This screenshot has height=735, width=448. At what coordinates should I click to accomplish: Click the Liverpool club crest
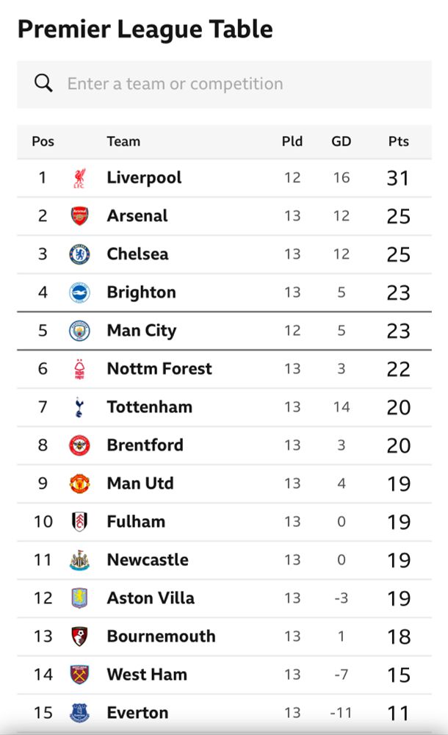(x=79, y=178)
